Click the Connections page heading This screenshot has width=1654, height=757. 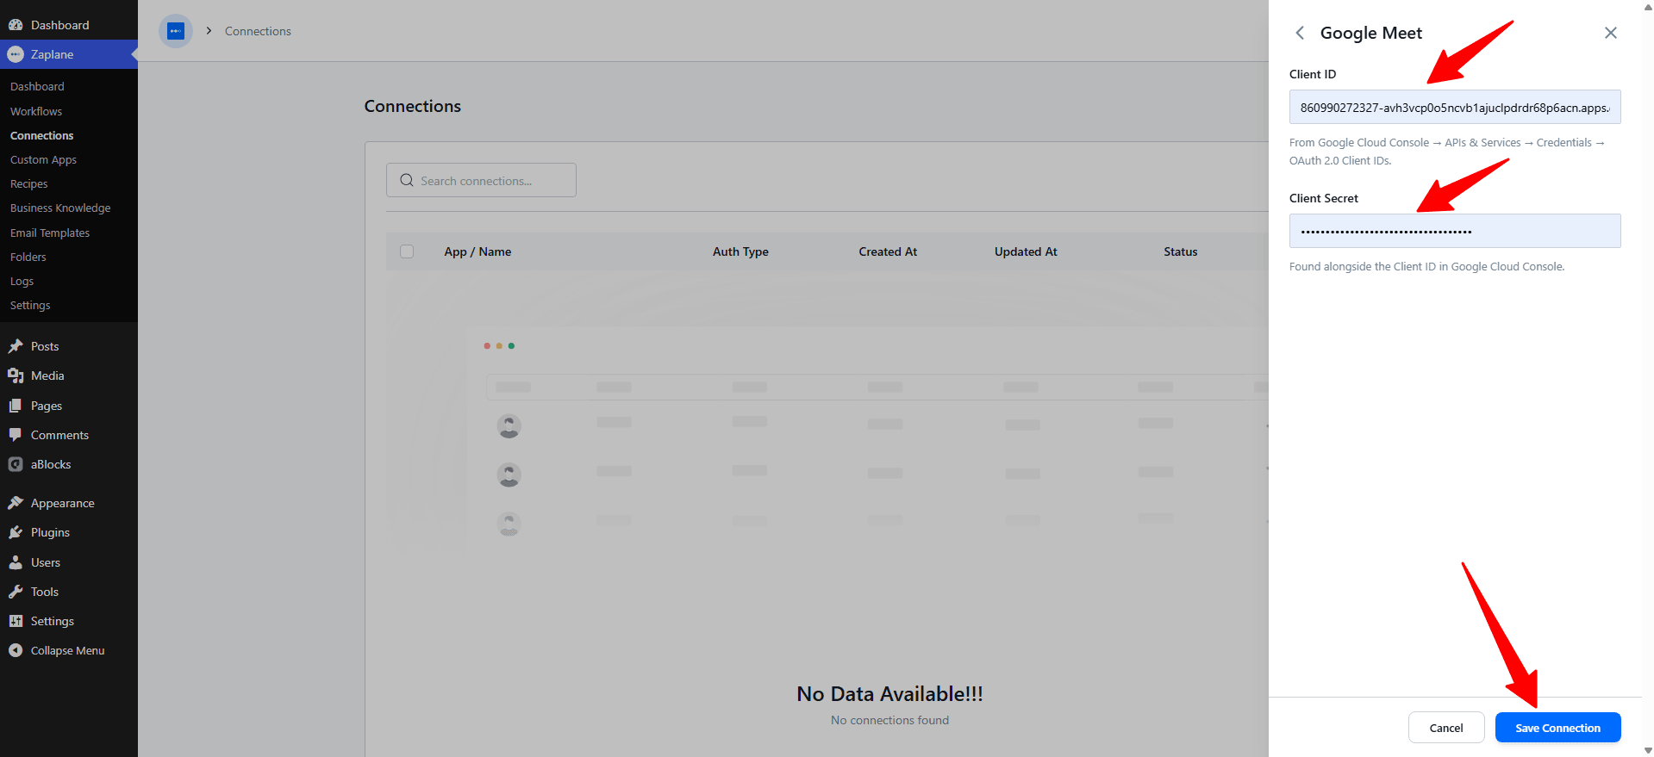tap(413, 106)
